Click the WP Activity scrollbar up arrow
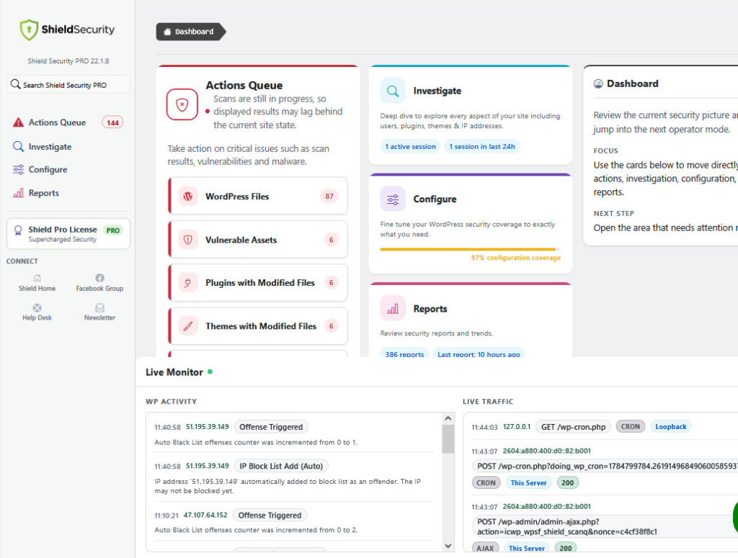 coord(448,418)
